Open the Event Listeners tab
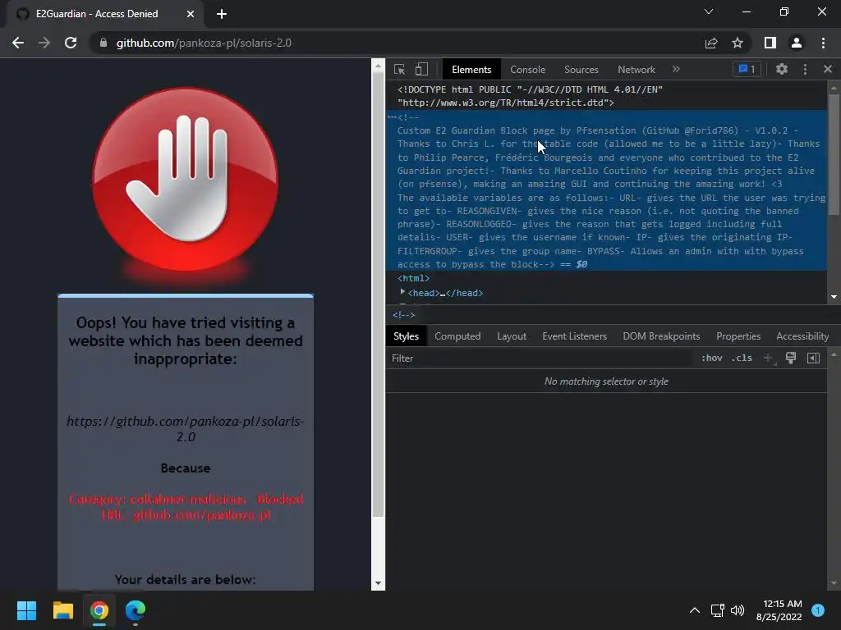 pyautogui.click(x=574, y=336)
